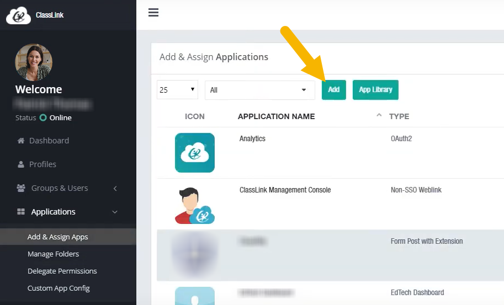Open Groups & Users menu
Screen dimensions: 504x305
[60, 188]
